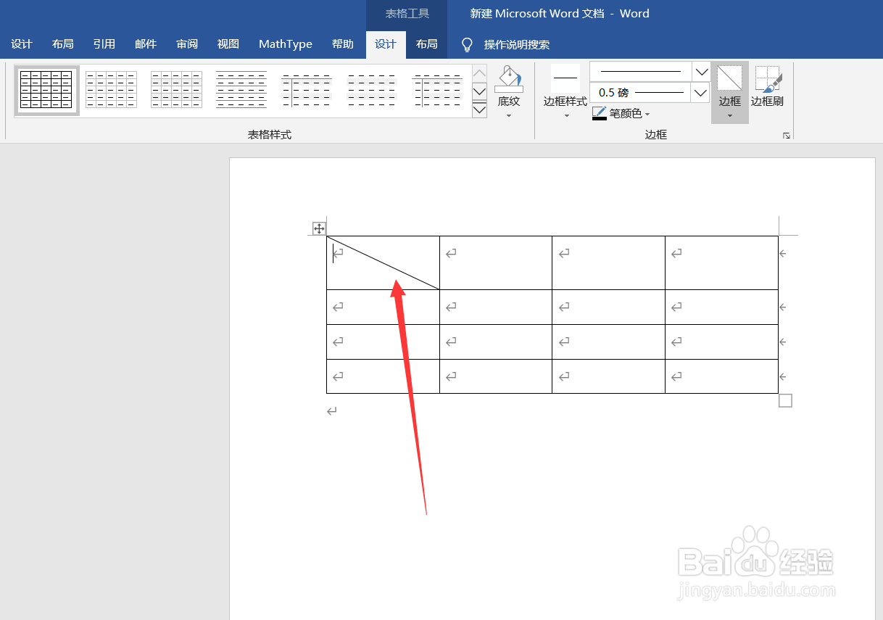Open the 布局 tab beside 引用
This screenshot has width=883, height=620.
coord(63,44)
